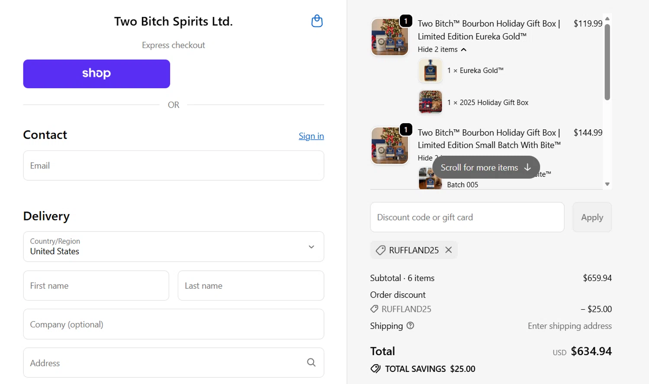This screenshot has width=649, height=384.
Task: Click the Apply discount button
Action: [x=592, y=217]
